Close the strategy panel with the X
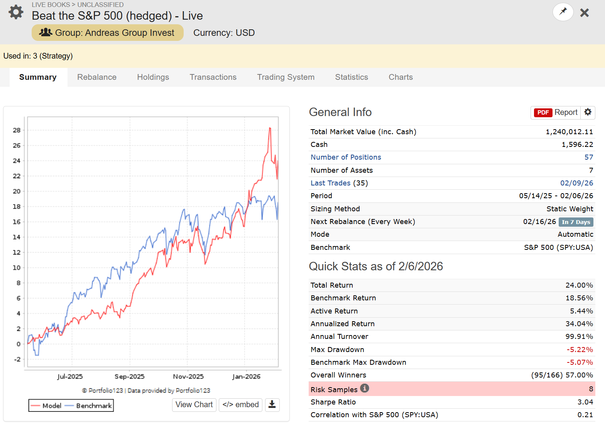This screenshot has width=605, height=428. (x=585, y=13)
